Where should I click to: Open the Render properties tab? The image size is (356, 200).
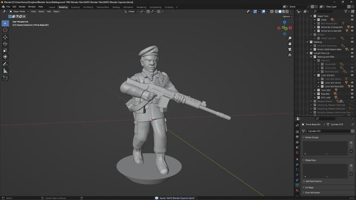point(297,132)
